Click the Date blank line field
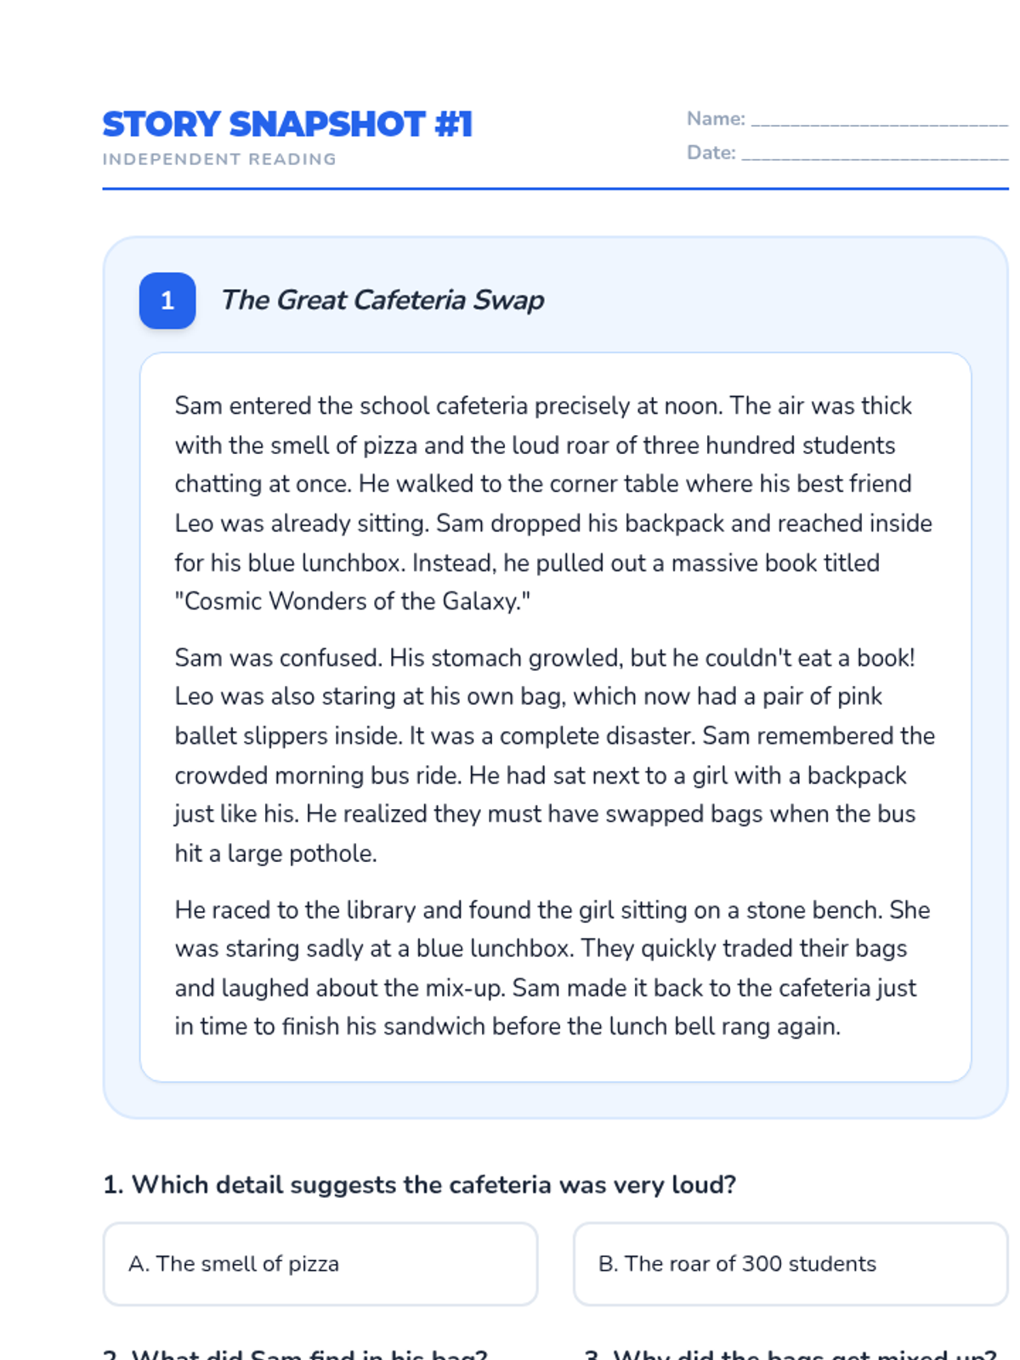Screen dimensions: 1020x1360 coord(875,153)
